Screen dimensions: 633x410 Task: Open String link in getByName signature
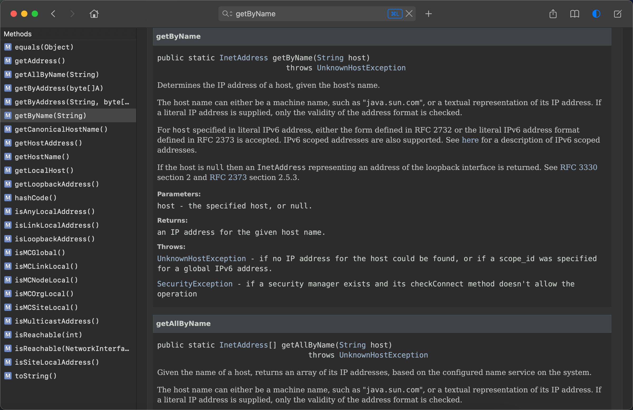pos(330,58)
